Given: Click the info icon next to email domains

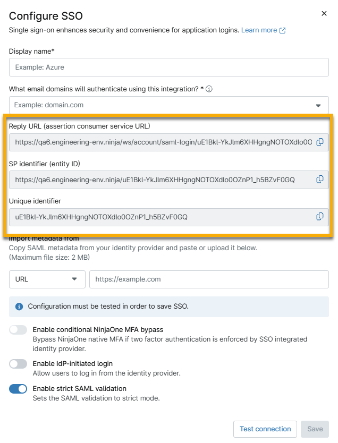Looking at the screenshot, I should point(208,89).
